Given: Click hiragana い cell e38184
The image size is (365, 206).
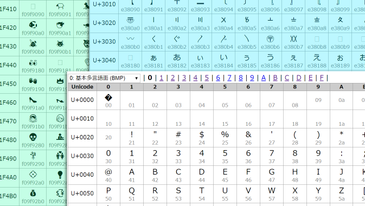Looking at the screenshot, I should (223, 61).
